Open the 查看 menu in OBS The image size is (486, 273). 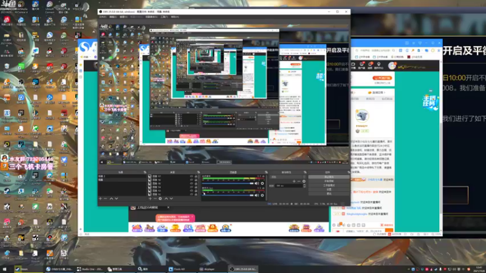point(123,17)
